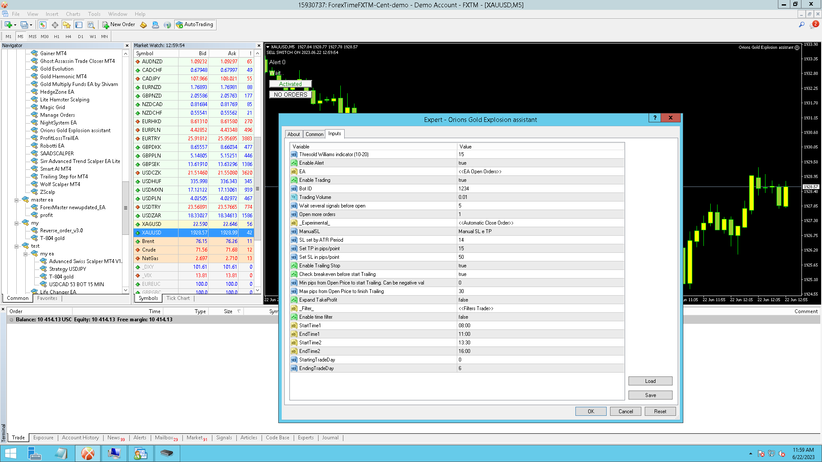The width and height of the screenshot is (822, 462).
Task: Open the new chart dropdown arrow
Action: click(15, 25)
